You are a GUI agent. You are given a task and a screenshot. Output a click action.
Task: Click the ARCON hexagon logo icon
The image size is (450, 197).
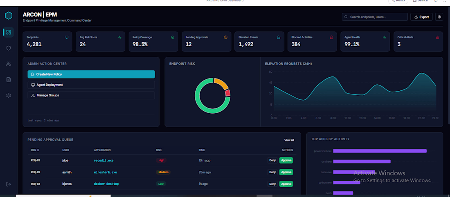(9, 16)
